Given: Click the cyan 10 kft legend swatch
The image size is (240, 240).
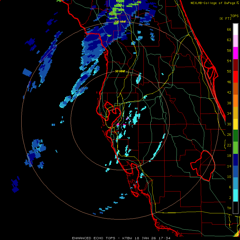Looking at the screenshot, I should click(235, 195).
